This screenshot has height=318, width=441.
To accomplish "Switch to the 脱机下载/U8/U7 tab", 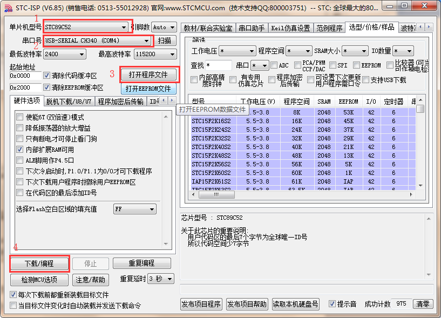I will pos(69,102).
